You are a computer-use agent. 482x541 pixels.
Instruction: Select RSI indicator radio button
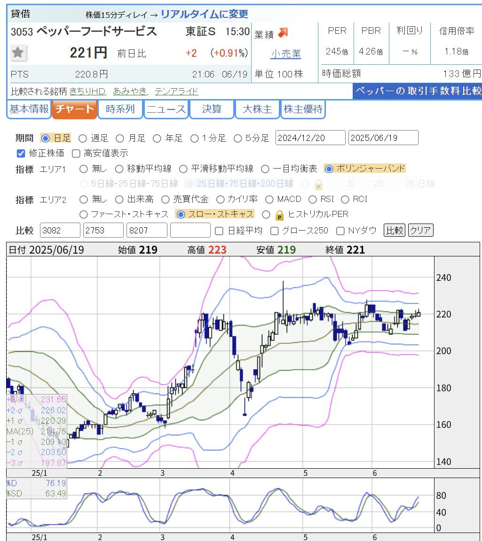(313, 200)
